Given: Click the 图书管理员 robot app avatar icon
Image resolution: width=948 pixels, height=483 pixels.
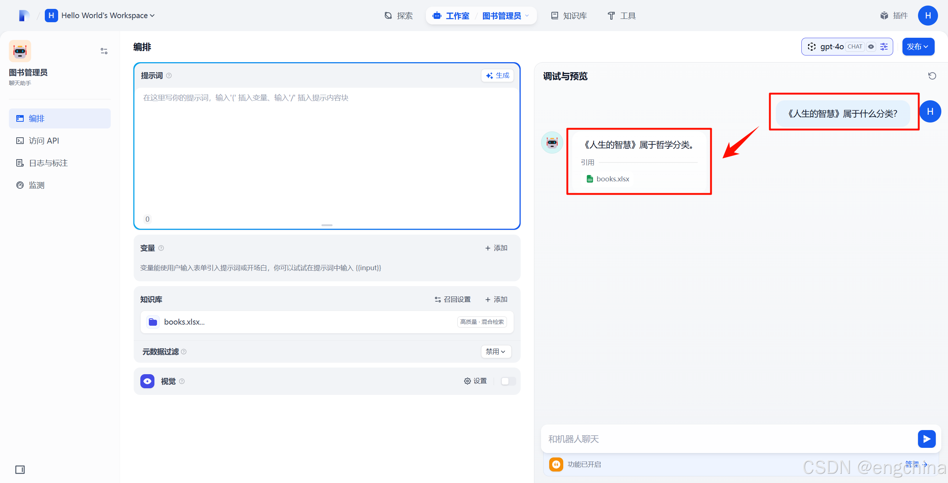Looking at the screenshot, I should pyautogui.click(x=20, y=51).
